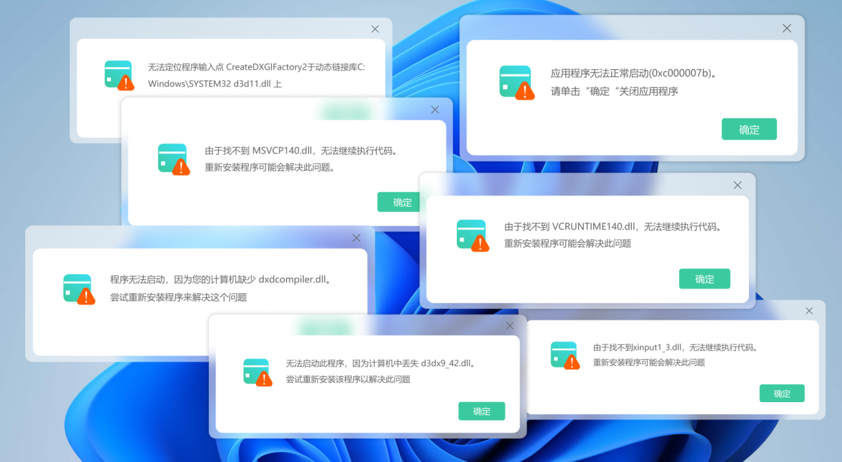Click the text mentioning dxdcompiler.dll
The image size is (842, 462).
coord(222,280)
